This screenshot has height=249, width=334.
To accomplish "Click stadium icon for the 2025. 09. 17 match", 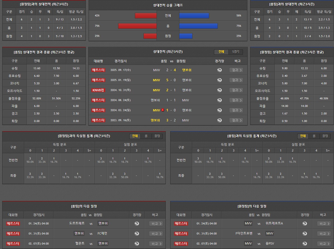I will click(x=220, y=70).
